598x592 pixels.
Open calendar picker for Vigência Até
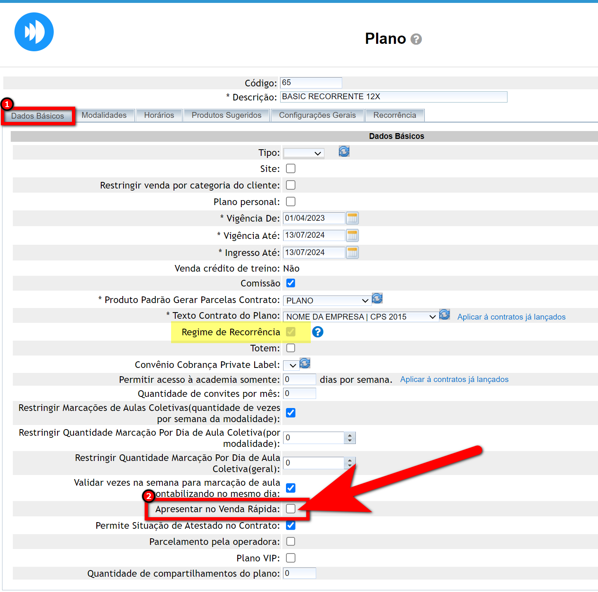point(352,236)
